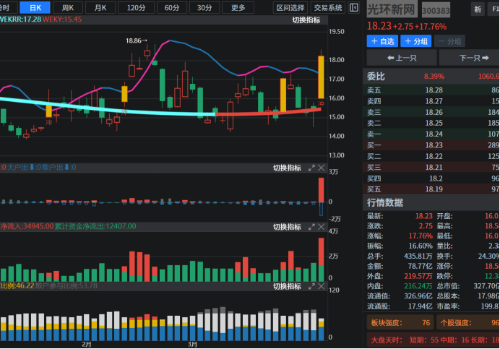Open 切换指标 on main K-line chart
The image size is (500, 349).
(x=306, y=20)
